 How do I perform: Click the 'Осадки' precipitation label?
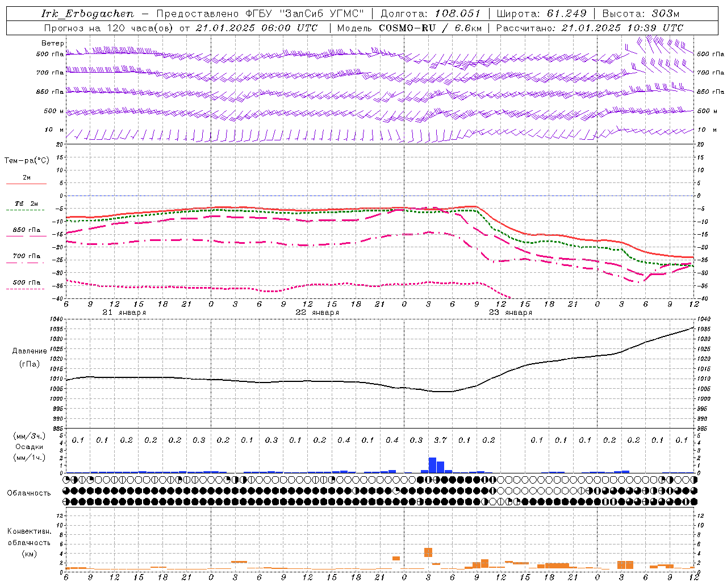point(30,447)
